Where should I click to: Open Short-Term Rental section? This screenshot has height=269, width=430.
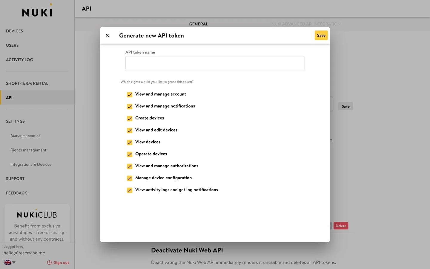pyautogui.click(x=27, y=83)
